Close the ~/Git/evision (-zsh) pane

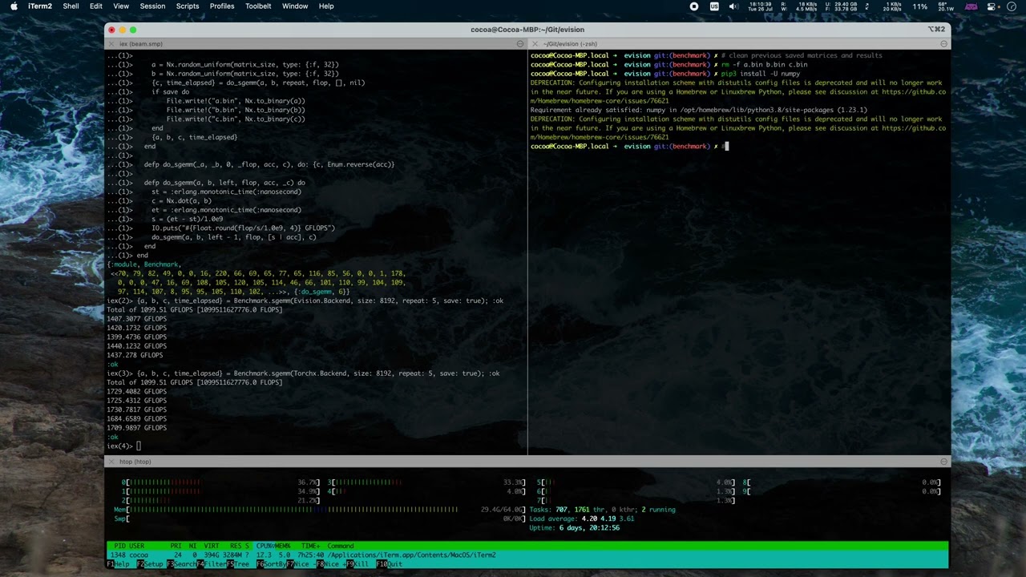point(535,44)
